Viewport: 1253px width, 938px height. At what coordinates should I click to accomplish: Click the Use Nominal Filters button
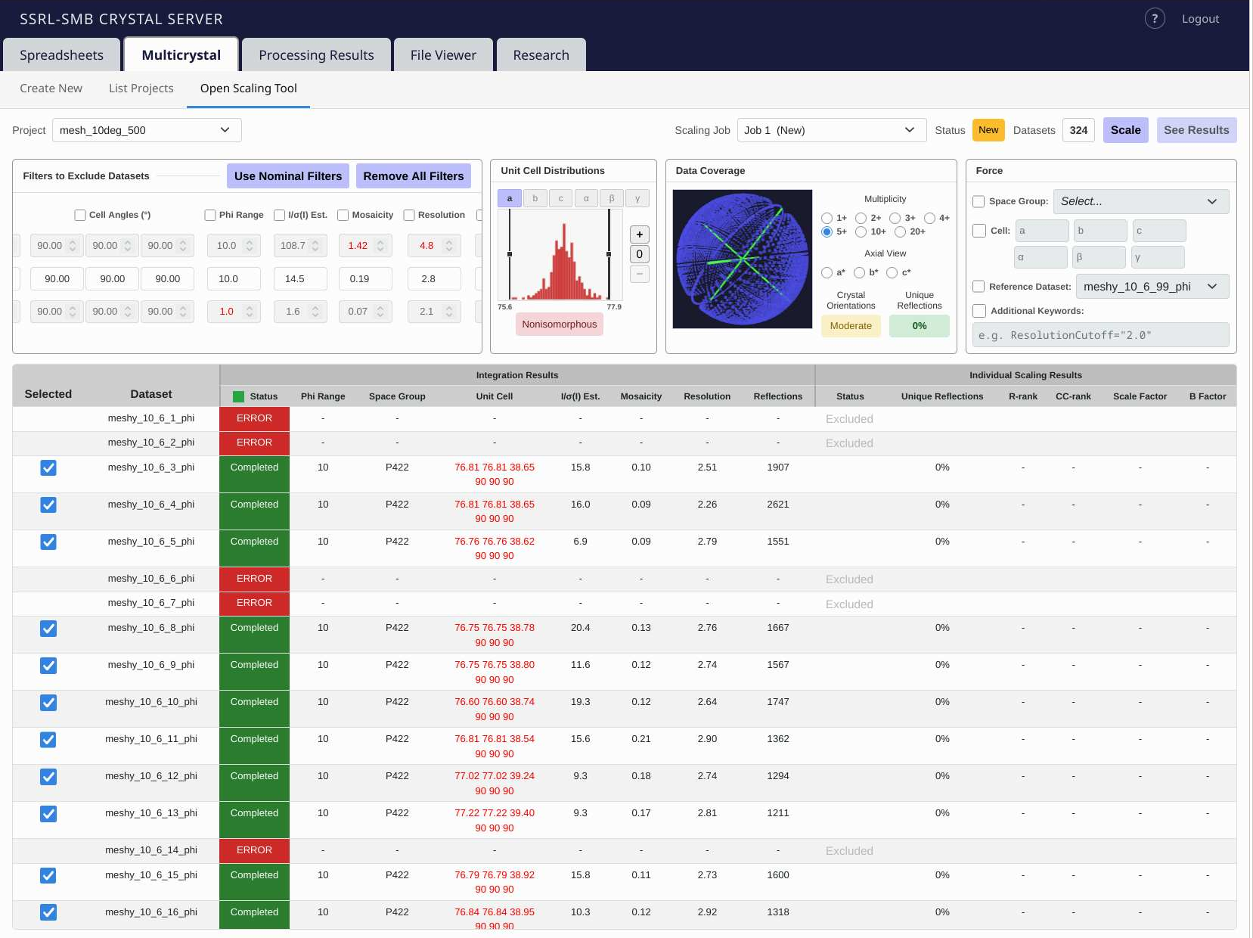(x=288, y=176)
